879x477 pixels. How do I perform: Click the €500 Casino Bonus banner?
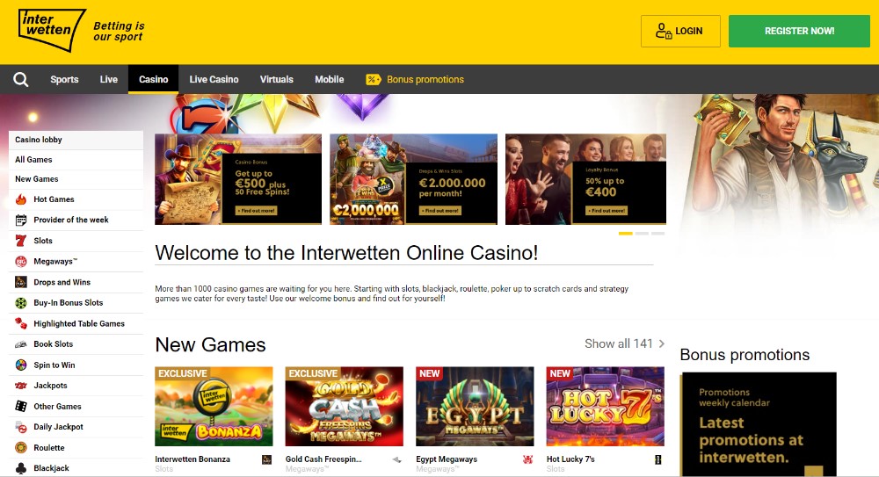(238, 179)
